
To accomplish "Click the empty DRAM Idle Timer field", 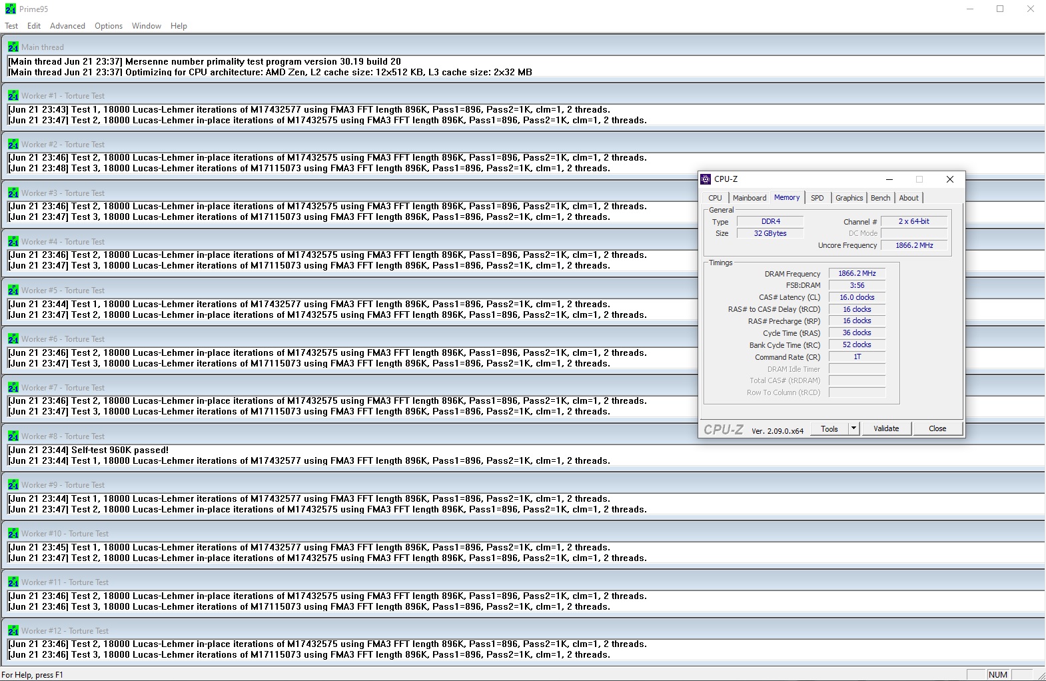I will 857,368.
